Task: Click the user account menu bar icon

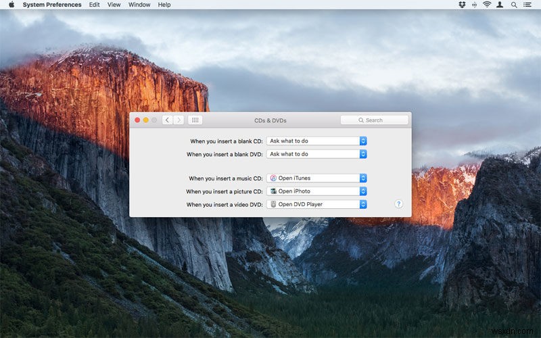Action: (500, 5)
